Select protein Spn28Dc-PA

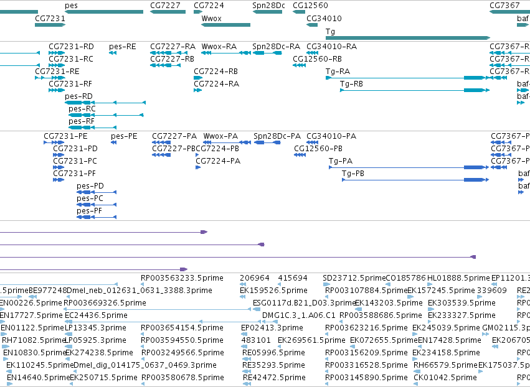[277, 136]
